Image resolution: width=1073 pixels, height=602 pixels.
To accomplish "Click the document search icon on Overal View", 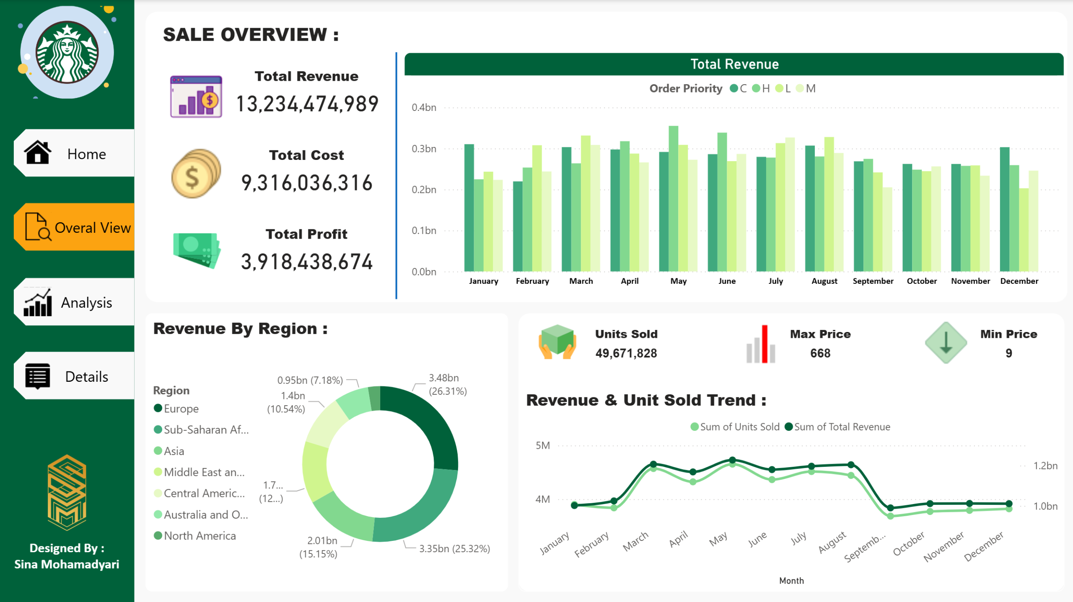I will (38, 226).
